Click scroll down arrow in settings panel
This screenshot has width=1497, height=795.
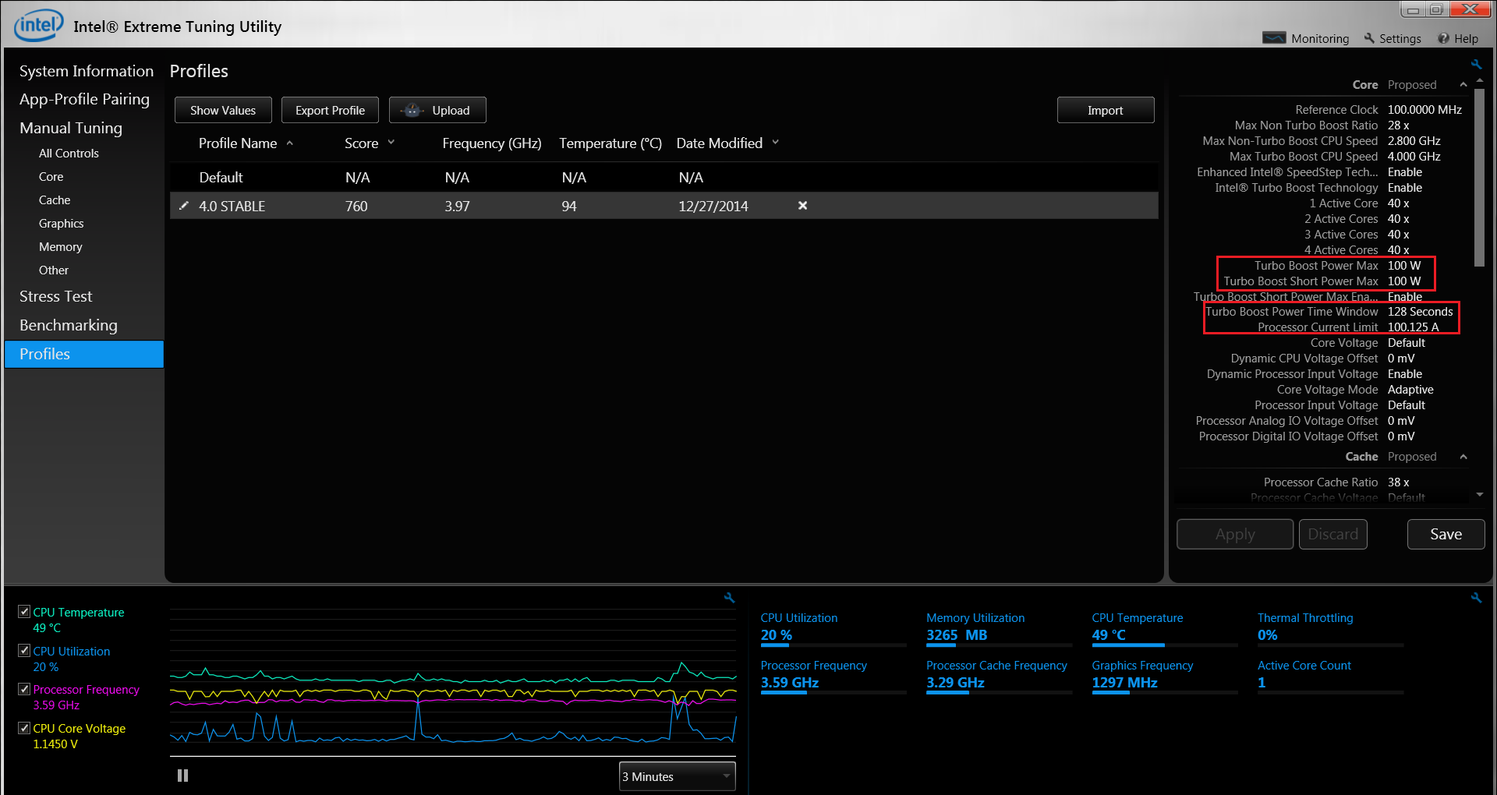tap(1480, 495)
